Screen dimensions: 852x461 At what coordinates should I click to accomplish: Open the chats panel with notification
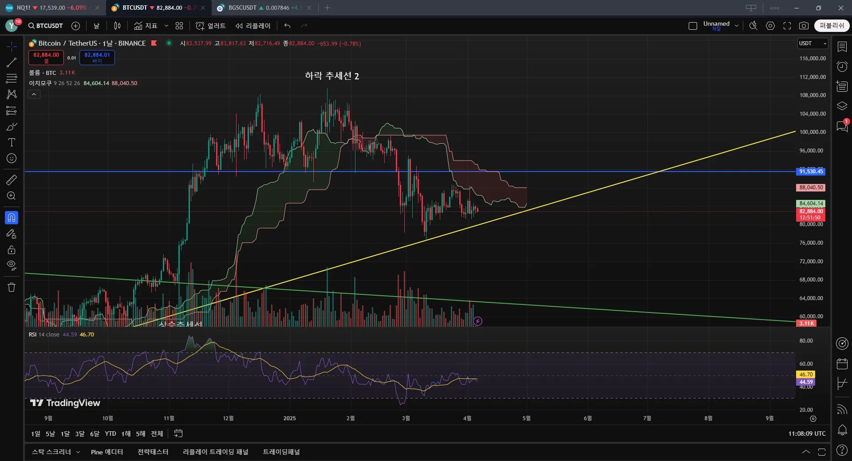click(x=842, y=126)
